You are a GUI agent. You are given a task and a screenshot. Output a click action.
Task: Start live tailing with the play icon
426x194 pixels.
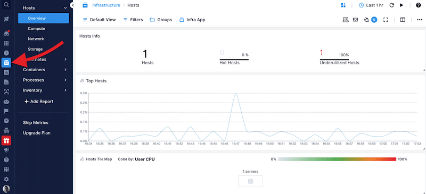point(402,5)
